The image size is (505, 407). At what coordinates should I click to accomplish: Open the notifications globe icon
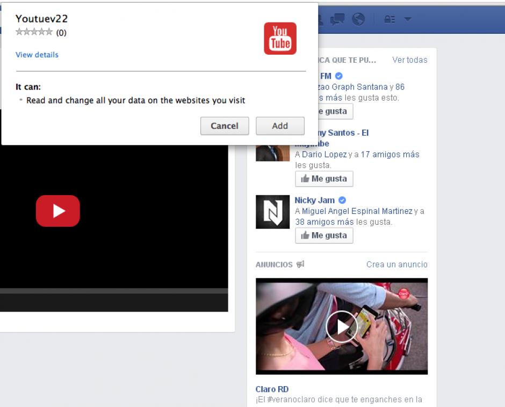(358, 19)
